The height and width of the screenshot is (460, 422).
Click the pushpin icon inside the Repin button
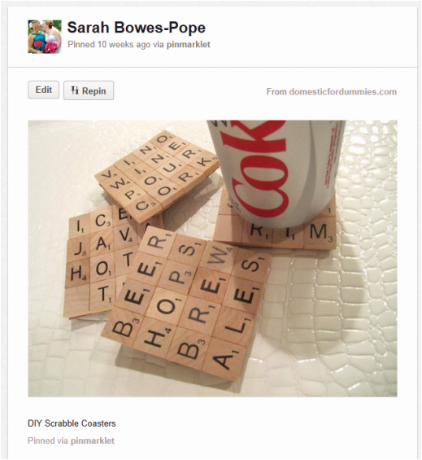tap(75, 90)
